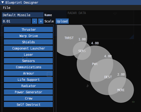Image resolution: width=141 pixels, height=112 pixels.
Task: Add a Shields component
Action: click(28, 42)
